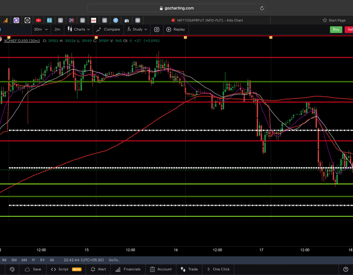Viewport: 353px width, 275px height.
Task: Open the Ci pinned tab
Action: [x=49, y=21]
